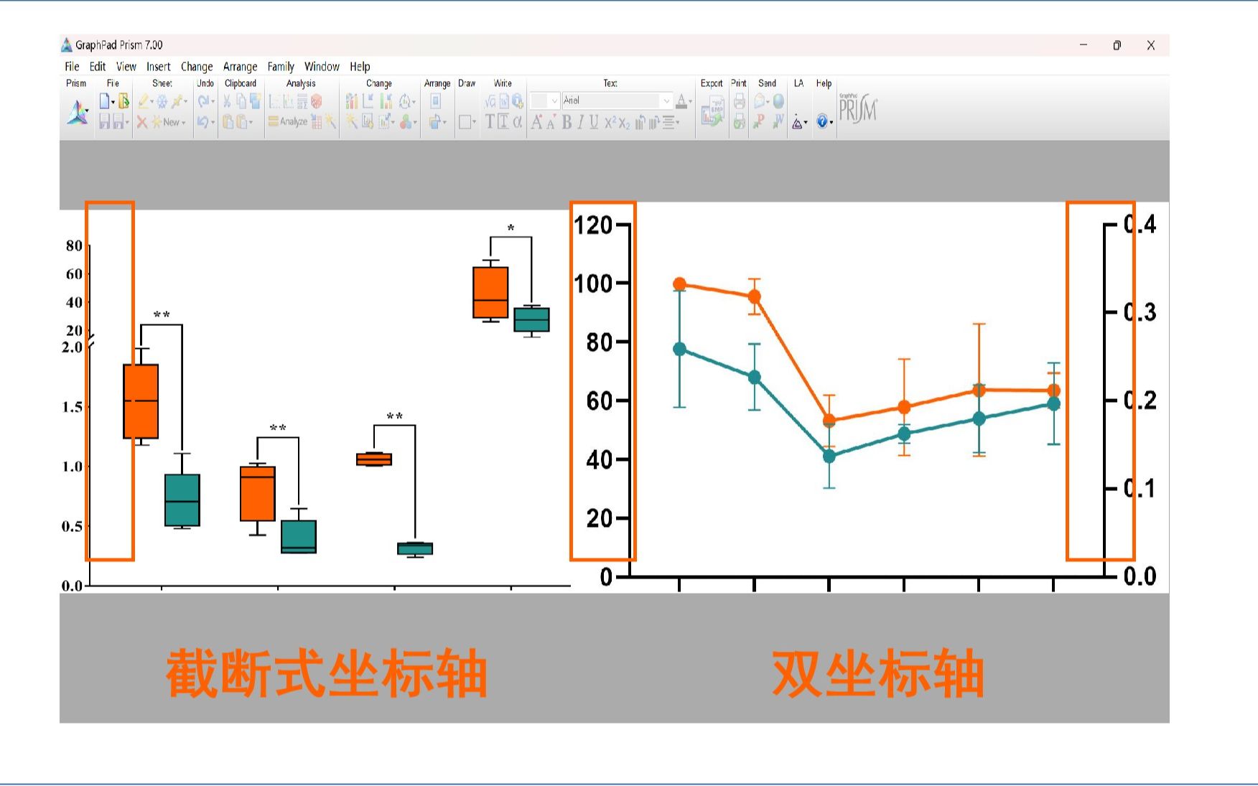
Task: Click the Export TIFF/BMP image icon
Action: [x=713, y=112]
